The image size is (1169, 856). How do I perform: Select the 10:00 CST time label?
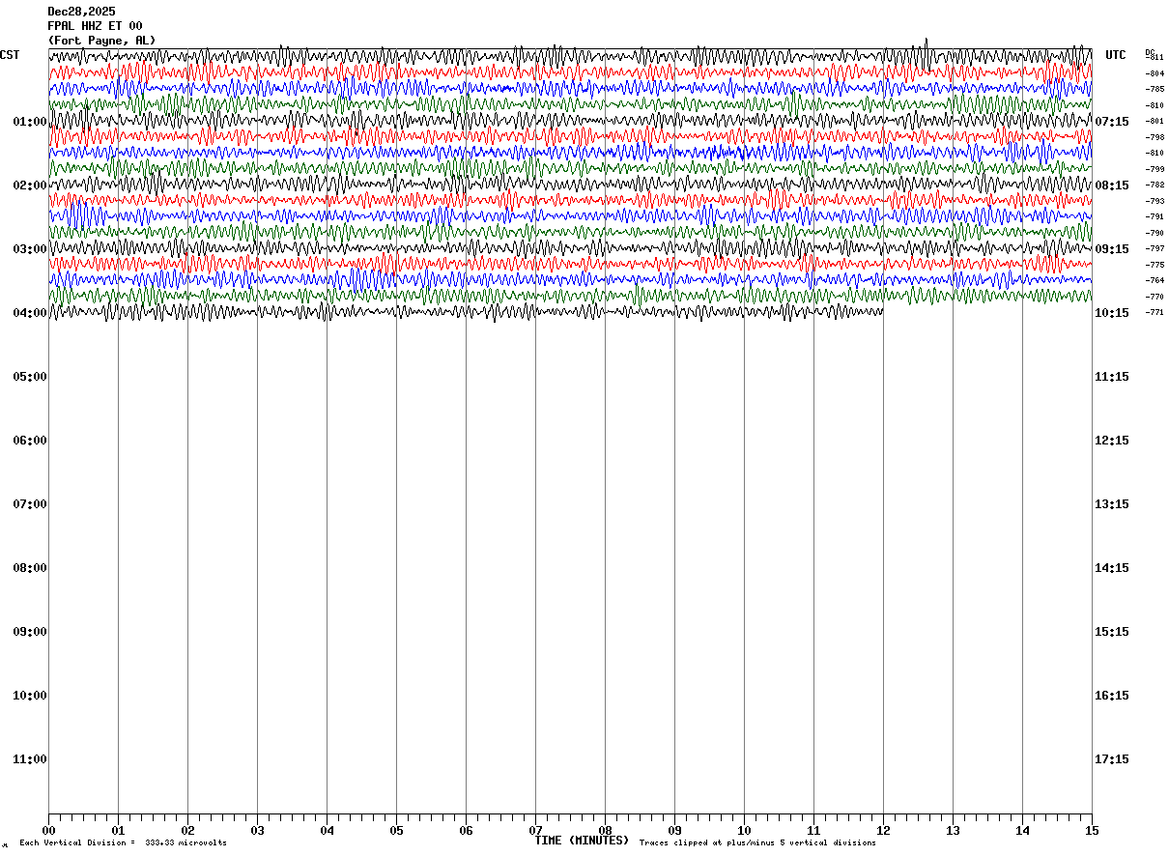click(30, 696)
